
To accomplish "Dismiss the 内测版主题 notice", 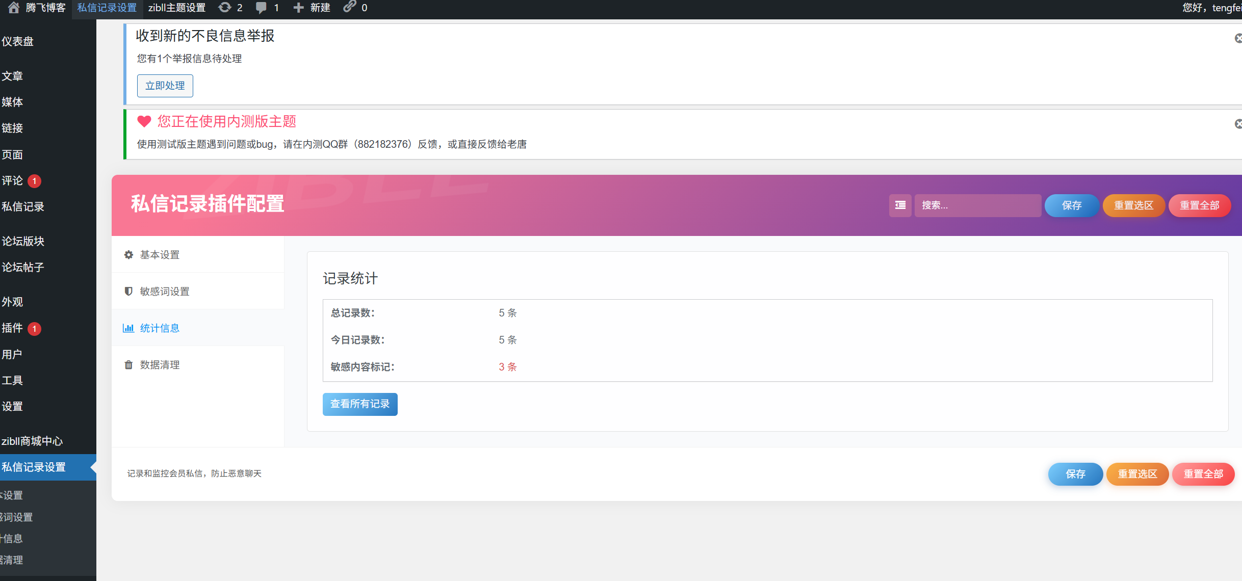I will pos(1238,124).
